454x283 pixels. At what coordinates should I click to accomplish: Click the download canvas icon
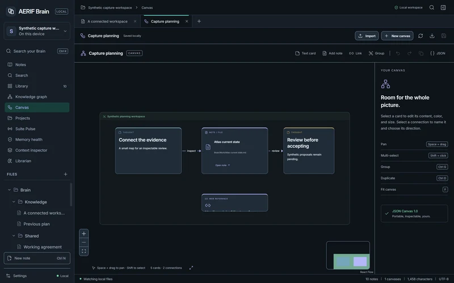click(x=432, y=36)
